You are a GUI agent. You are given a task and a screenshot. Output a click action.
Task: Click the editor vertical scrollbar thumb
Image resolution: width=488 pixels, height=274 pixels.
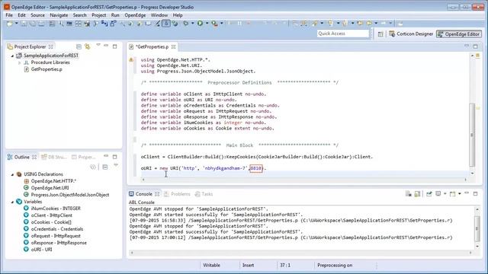point(472,135)
